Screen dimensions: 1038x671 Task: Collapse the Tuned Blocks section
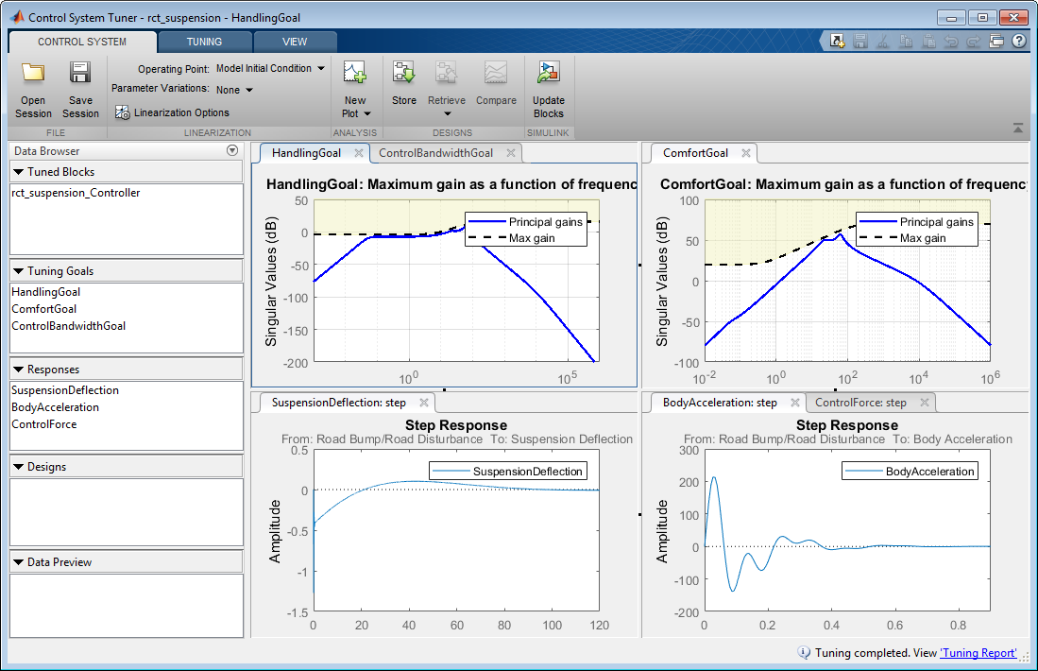[19, 172]
